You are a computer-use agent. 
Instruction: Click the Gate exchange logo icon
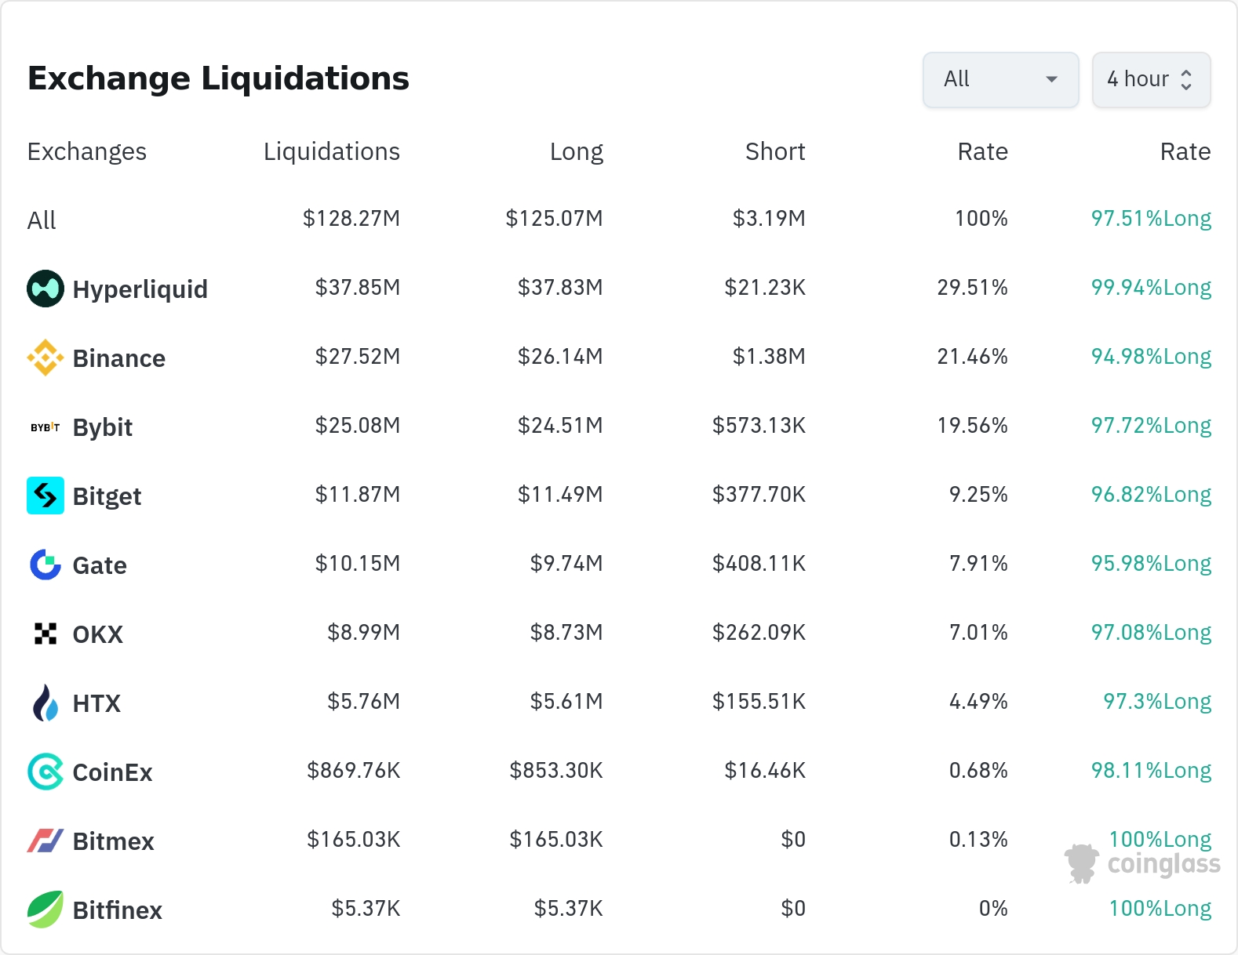coord(46,565)
